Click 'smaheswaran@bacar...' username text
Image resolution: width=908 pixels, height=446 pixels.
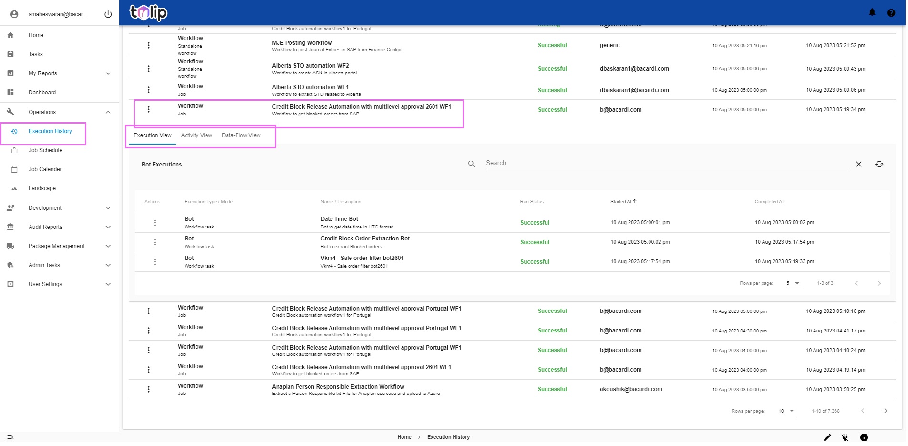point(58,14)
